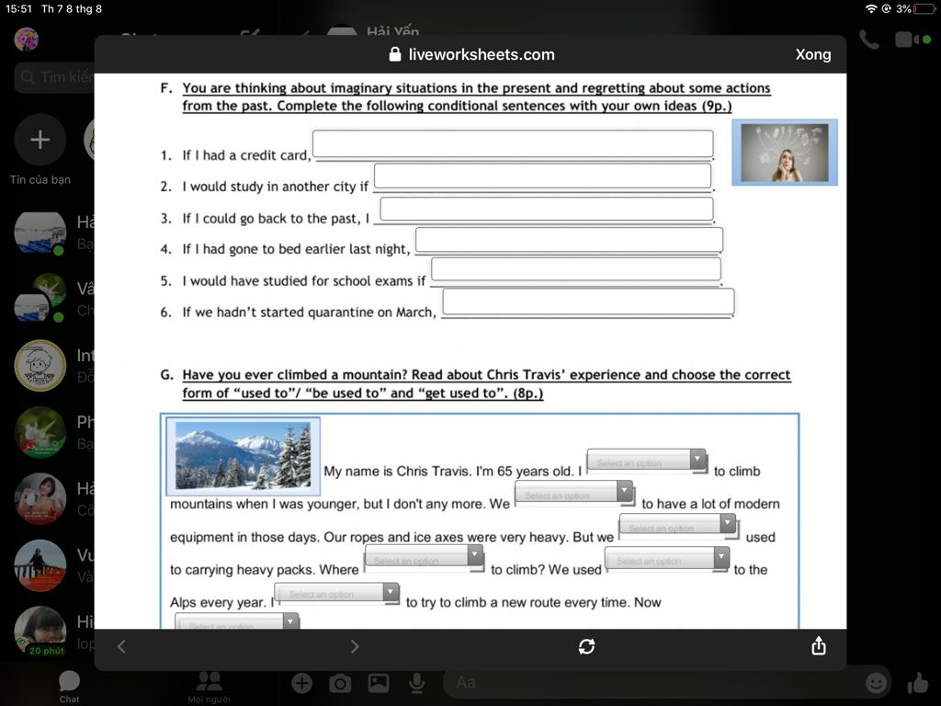Open the Chat tab in Messenger
Screen dimensions: 941x706
(69, 686)
